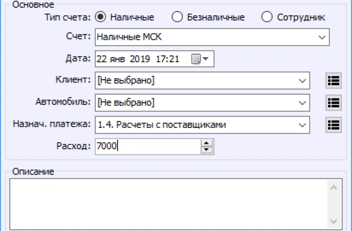This screenshot has width=352, height=231.
Task: Decrease Расход with the down spinner arrow
Action: click(206, 150)
